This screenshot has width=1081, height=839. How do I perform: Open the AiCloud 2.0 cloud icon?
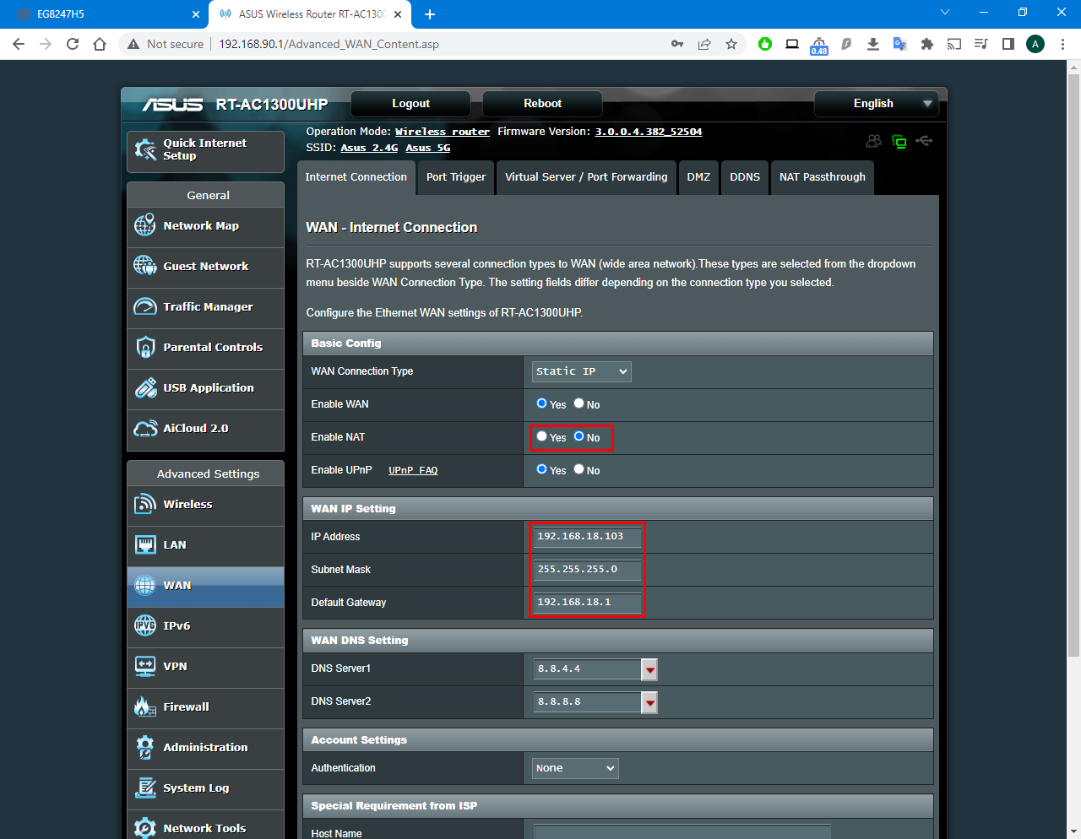point(145,428)
